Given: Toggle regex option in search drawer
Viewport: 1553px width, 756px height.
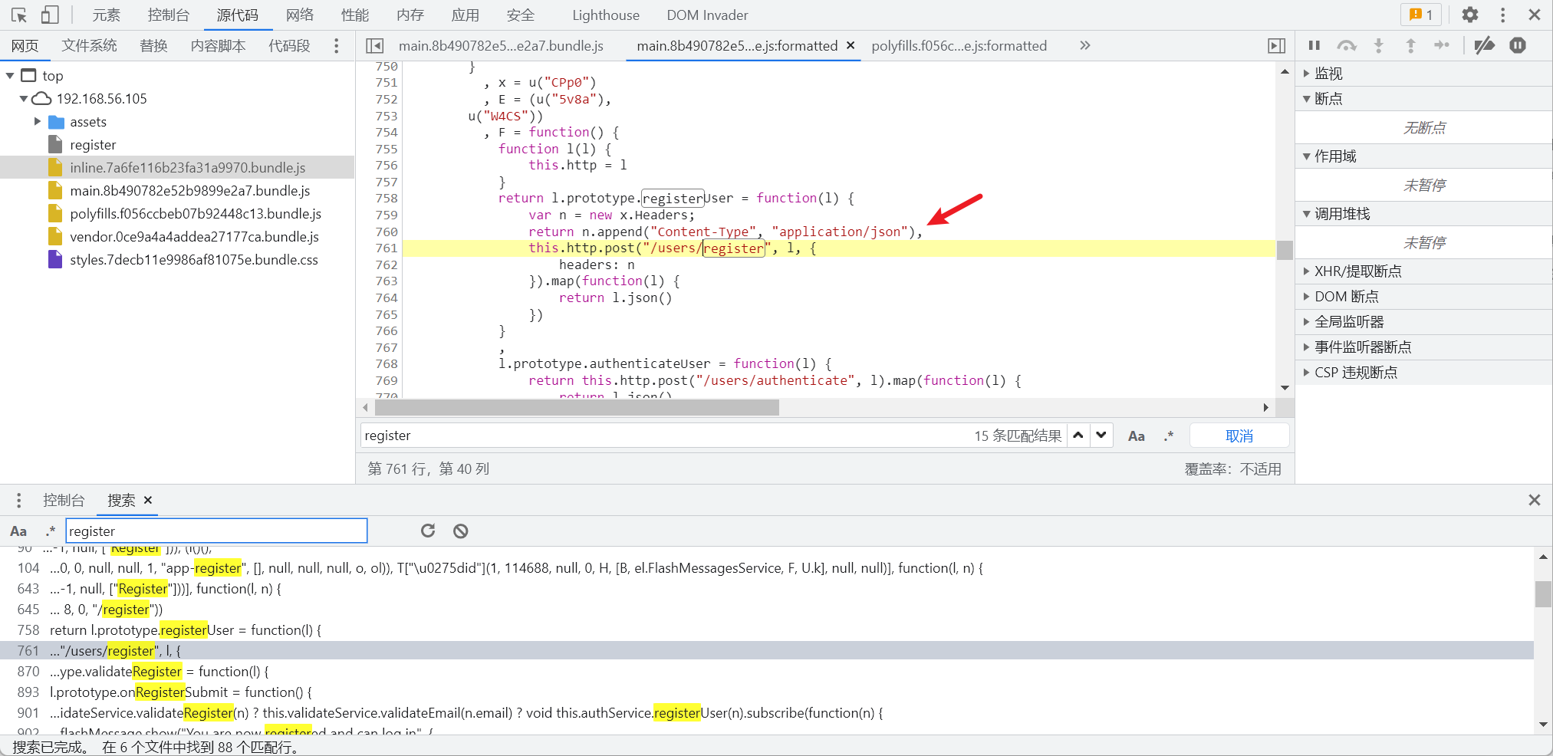Looking at the screenshot, I should click(50, 531).
